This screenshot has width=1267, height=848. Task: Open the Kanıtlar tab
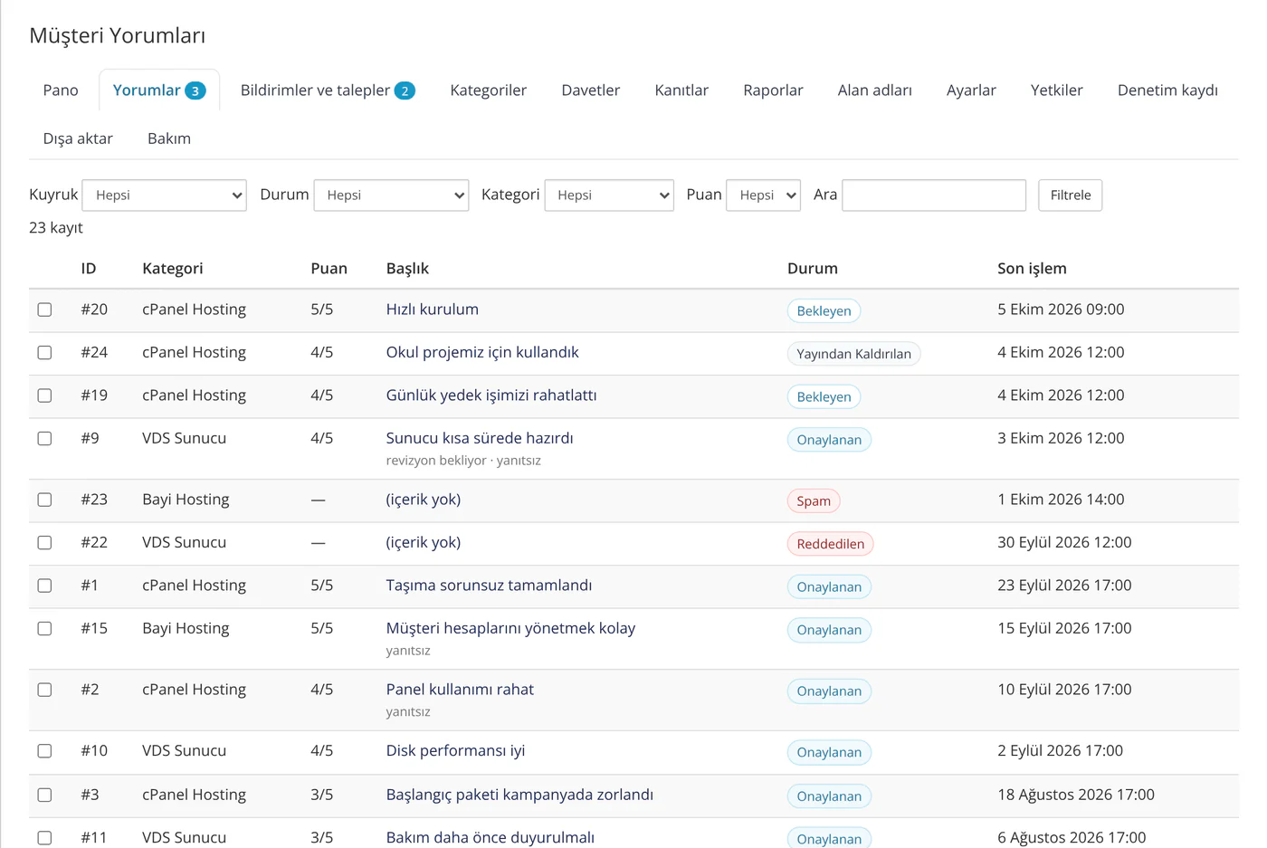pyautogui.click(x=681, y=91)
